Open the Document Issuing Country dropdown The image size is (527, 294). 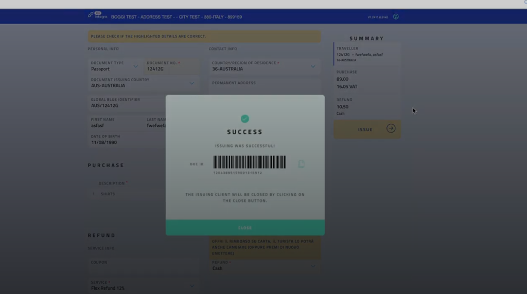point(191,83)
